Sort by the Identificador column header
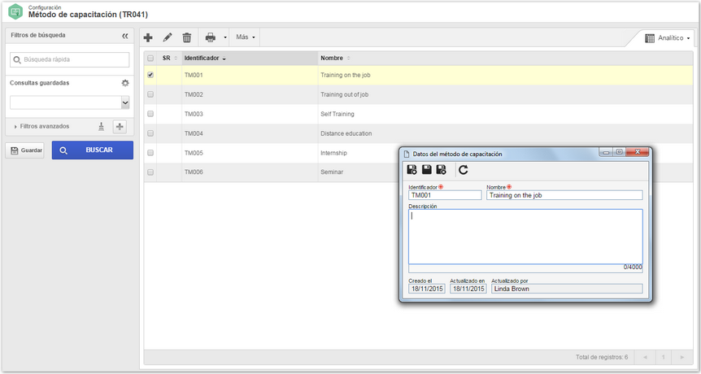This screenshot has height=374, width=701. click(250, 58)
